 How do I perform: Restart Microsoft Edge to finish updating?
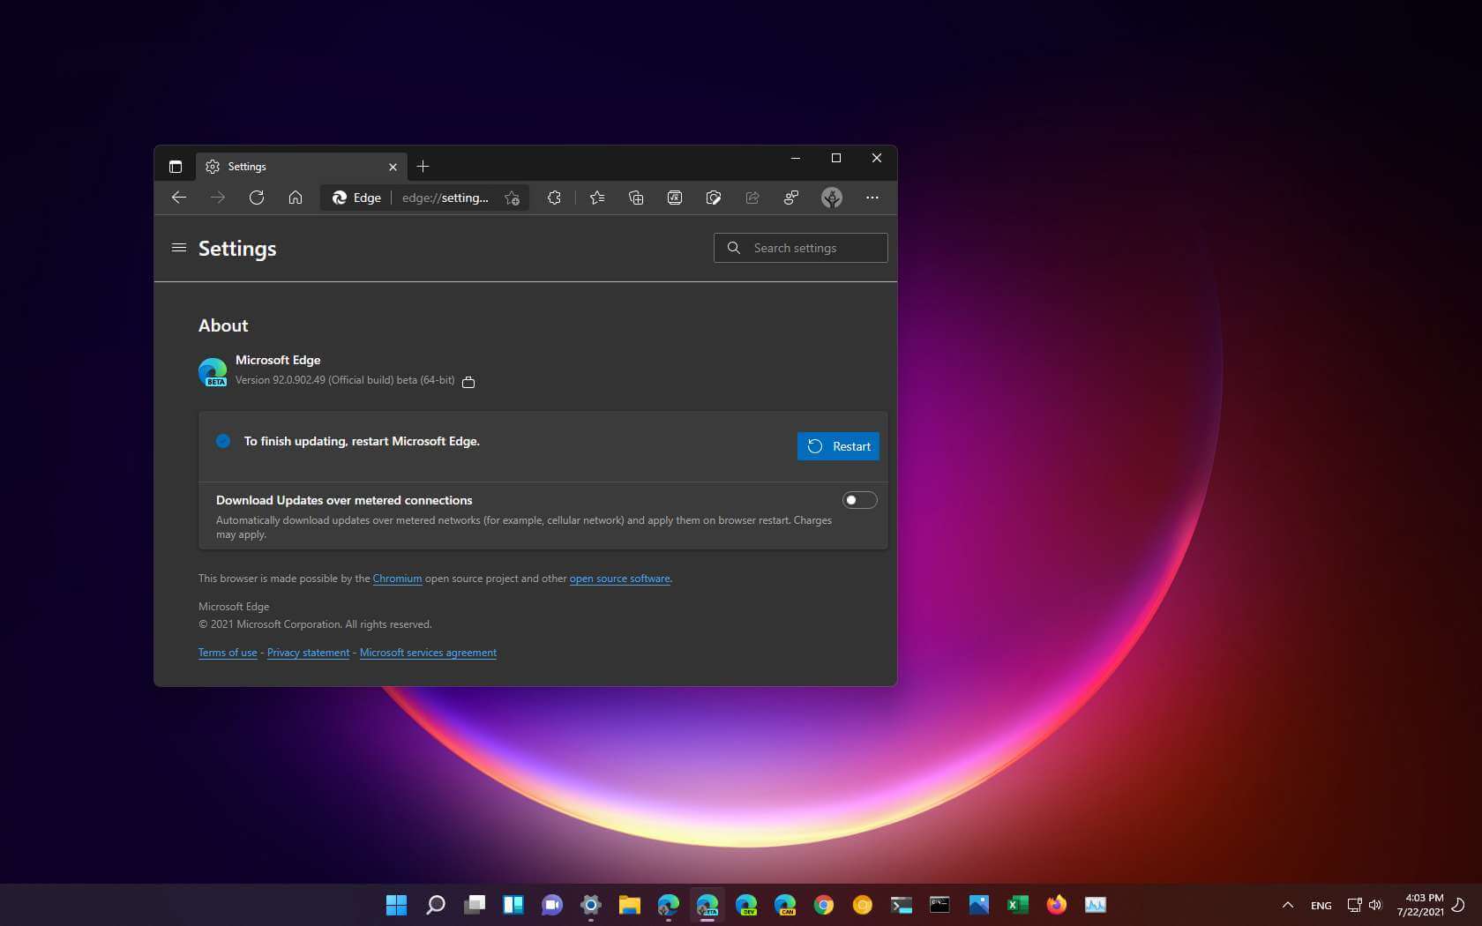coord(838,446)
